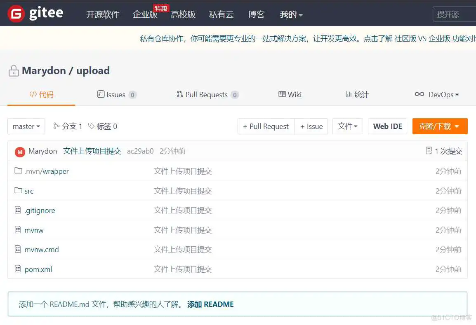Open the Web IDE button

(x=387, y=126)
